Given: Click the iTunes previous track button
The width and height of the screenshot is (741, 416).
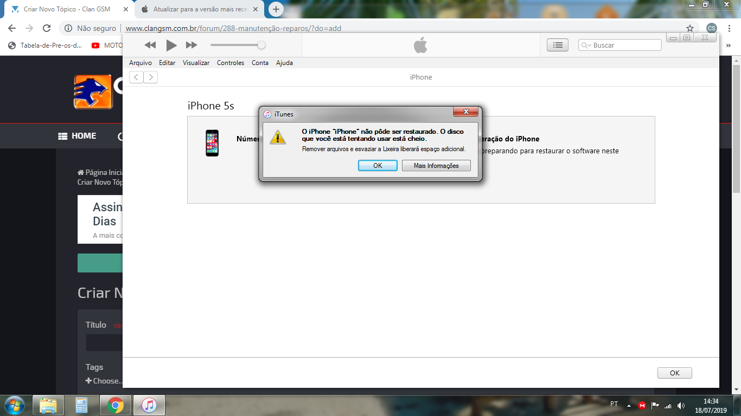Looking at the screenshot, I should click(x=150, y=45).
